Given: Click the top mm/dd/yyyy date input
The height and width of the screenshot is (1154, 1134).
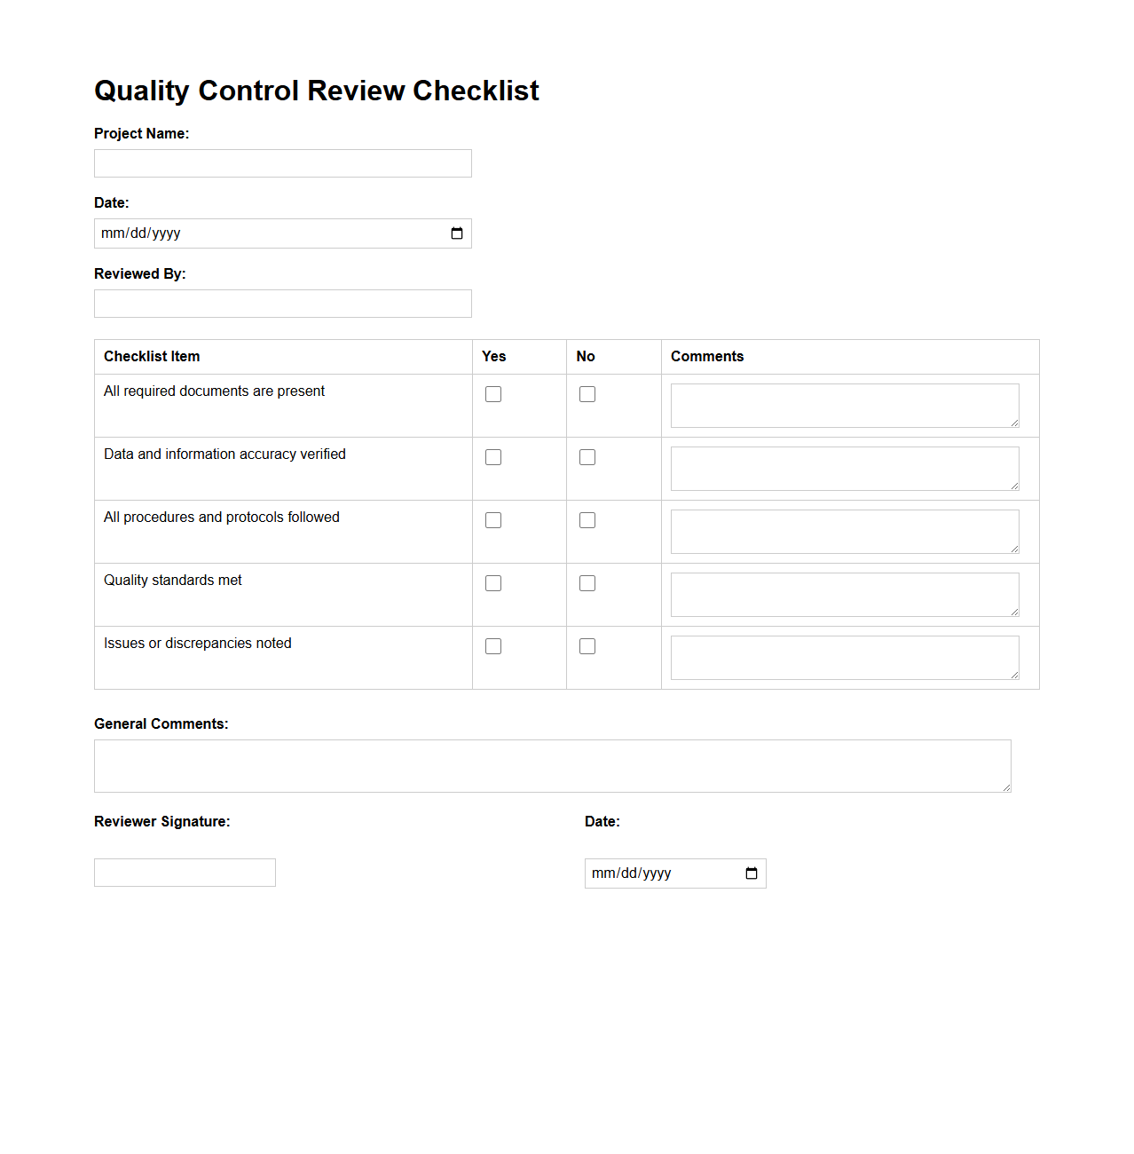Looking at the screenshot, I should pos(266,233).
